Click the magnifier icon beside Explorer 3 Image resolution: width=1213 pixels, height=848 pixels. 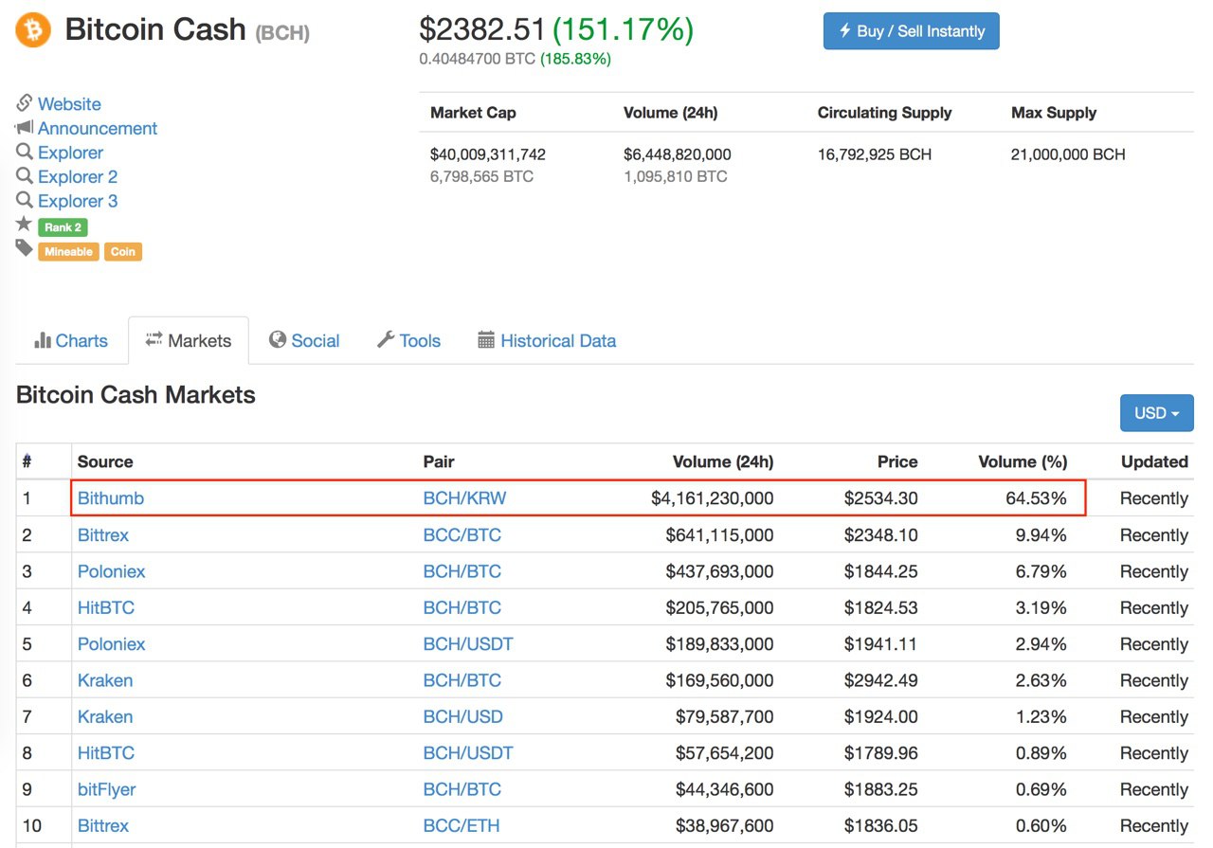(25, 200)
